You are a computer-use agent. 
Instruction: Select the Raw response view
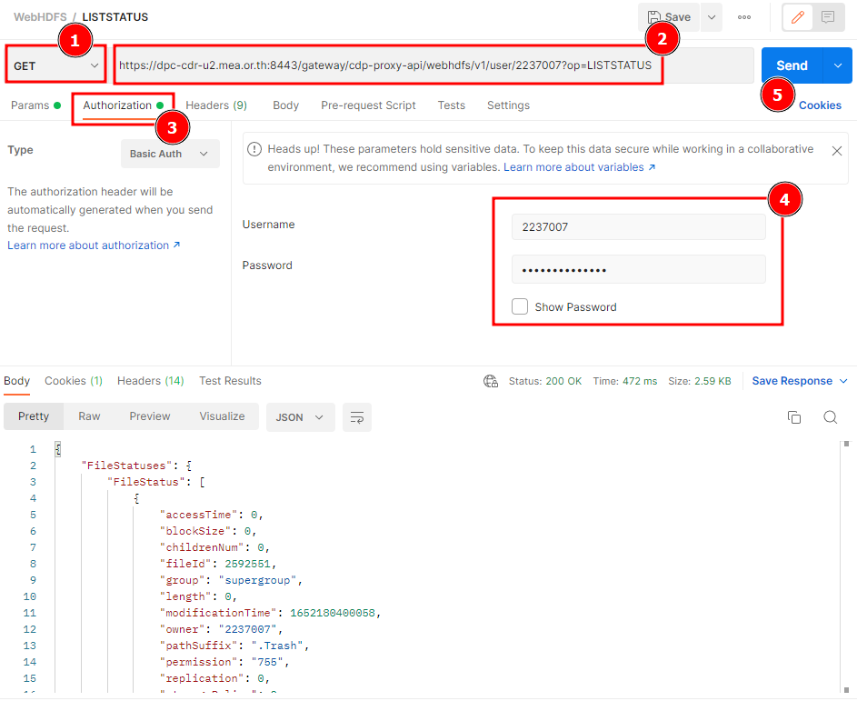coord(89,416)
